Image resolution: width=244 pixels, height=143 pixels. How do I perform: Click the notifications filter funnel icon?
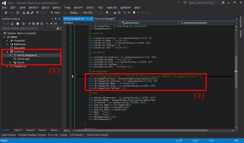[179, 3]
